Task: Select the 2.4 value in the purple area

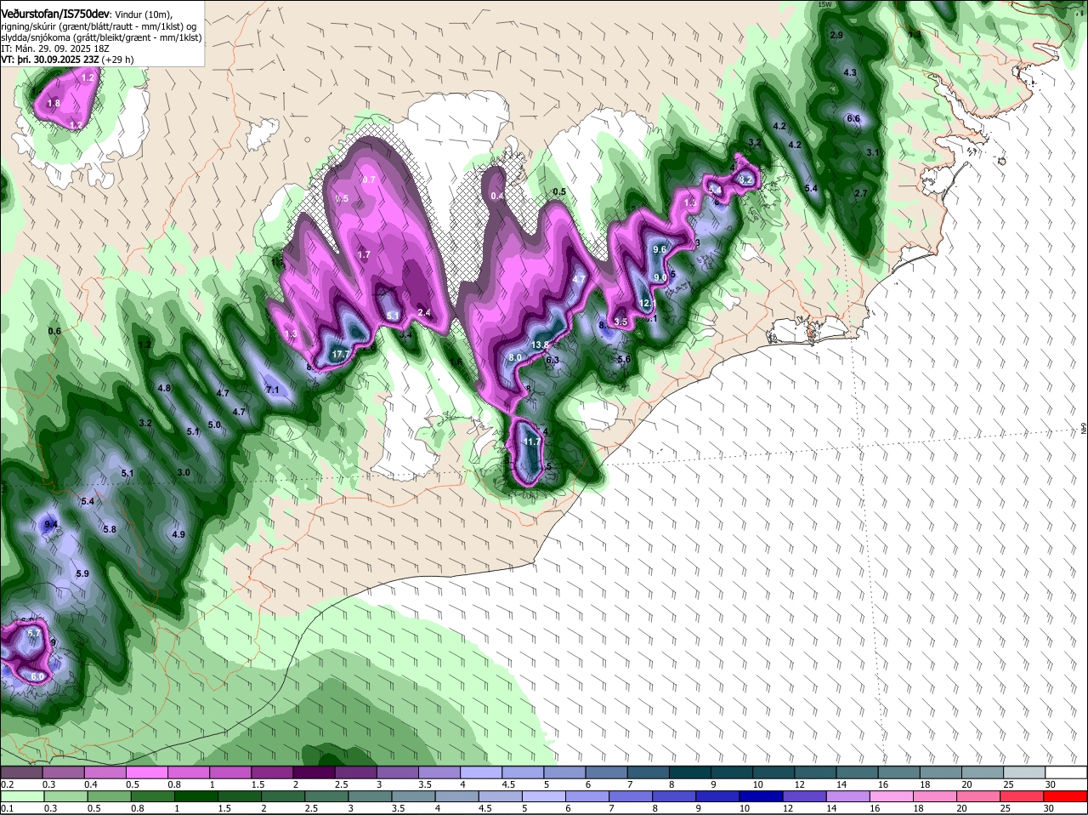Action: [x=424, y=312]
